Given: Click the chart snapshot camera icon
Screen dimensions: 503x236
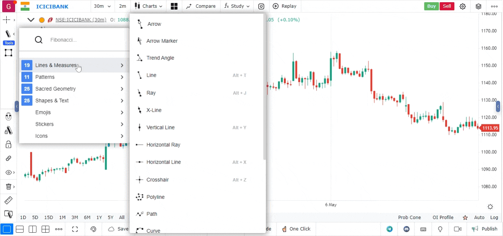Looking at the screenshot, I should 261,6.
